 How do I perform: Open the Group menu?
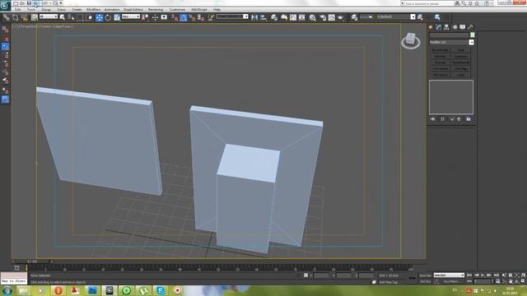click(46, 10)
